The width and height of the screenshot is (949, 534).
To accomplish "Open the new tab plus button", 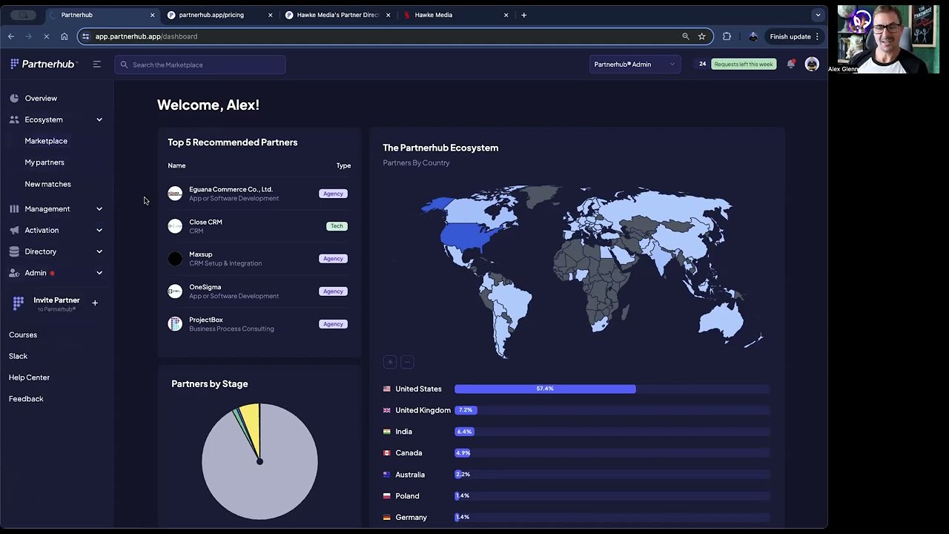I will point(523,15).
